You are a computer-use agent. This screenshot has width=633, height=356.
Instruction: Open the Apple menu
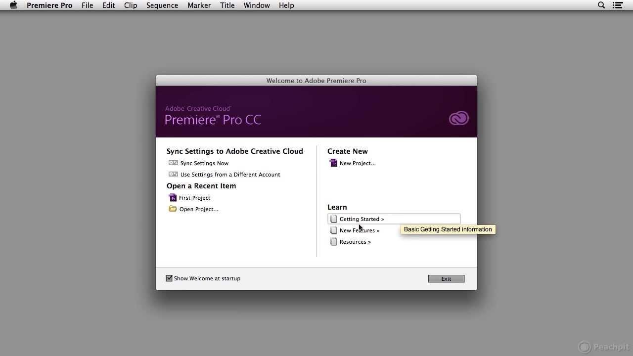click(x=13, y=5)
